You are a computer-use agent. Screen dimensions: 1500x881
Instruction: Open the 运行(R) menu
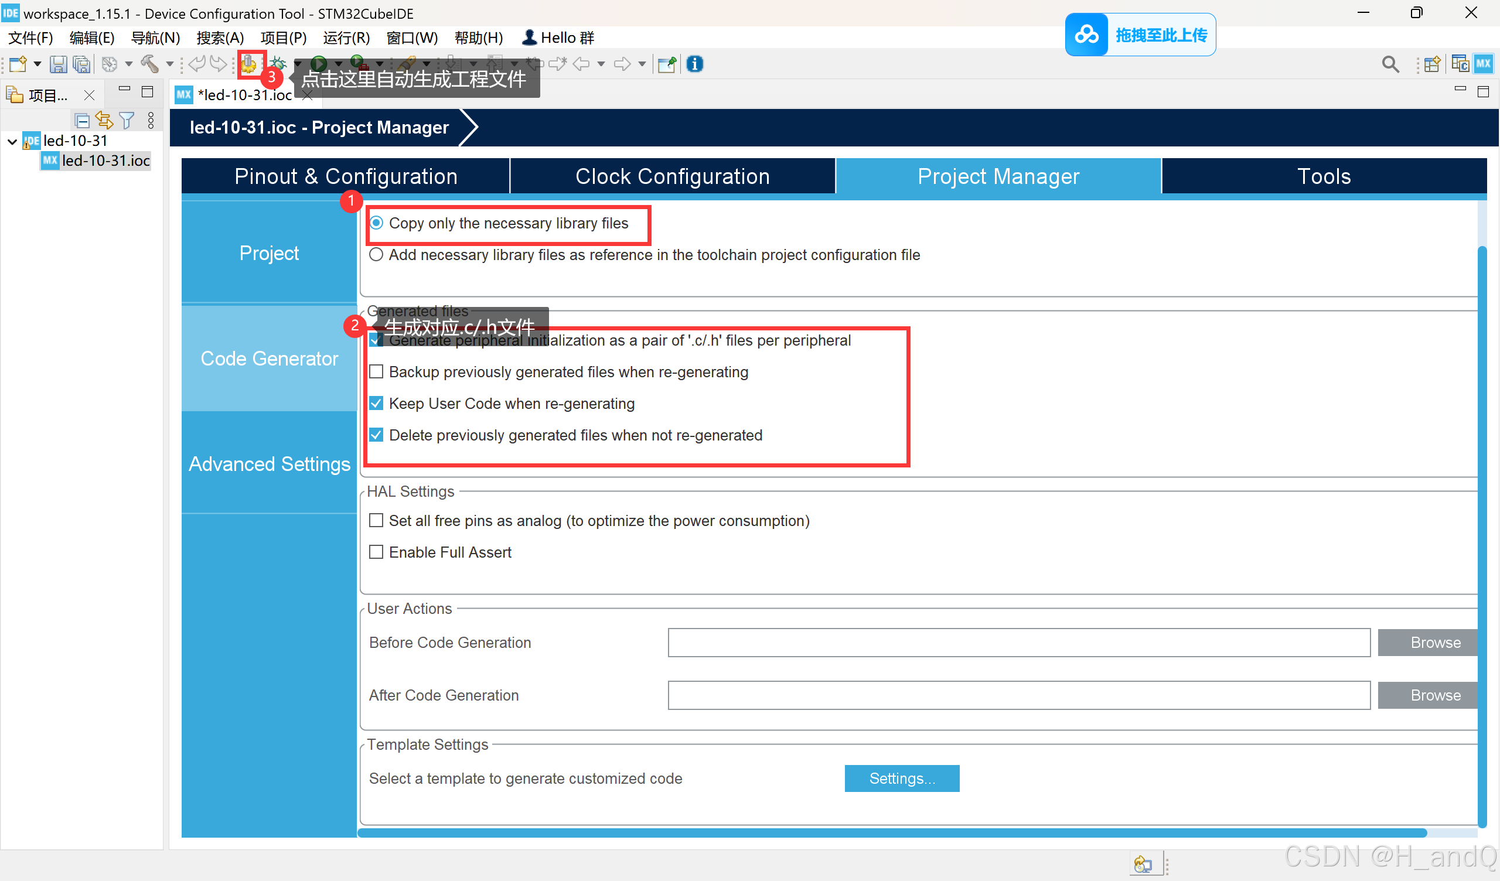(x=346, y=38)
